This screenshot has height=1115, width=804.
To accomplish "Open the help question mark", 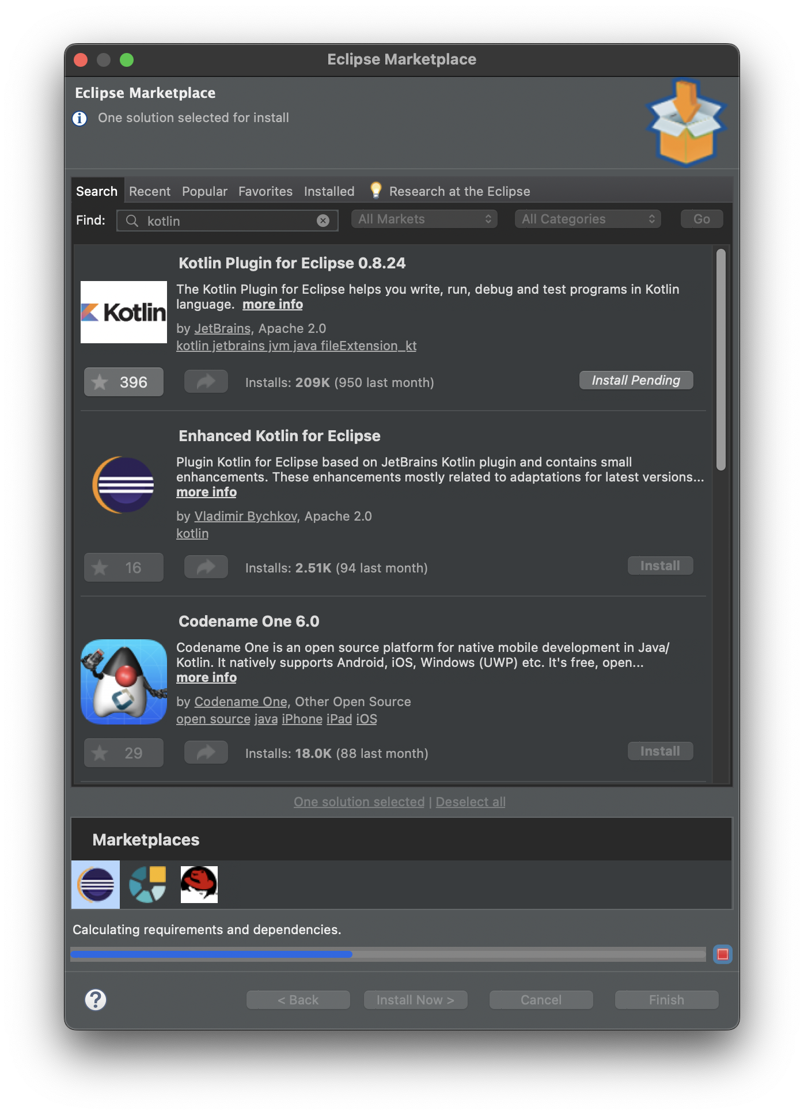I will [96, 1000].
